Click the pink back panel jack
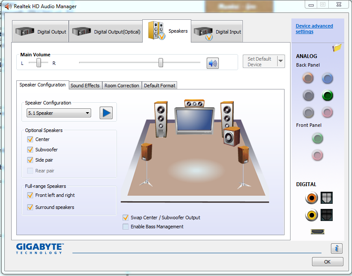The height and width of the screenshot is (276, 352). pos(328,112)
